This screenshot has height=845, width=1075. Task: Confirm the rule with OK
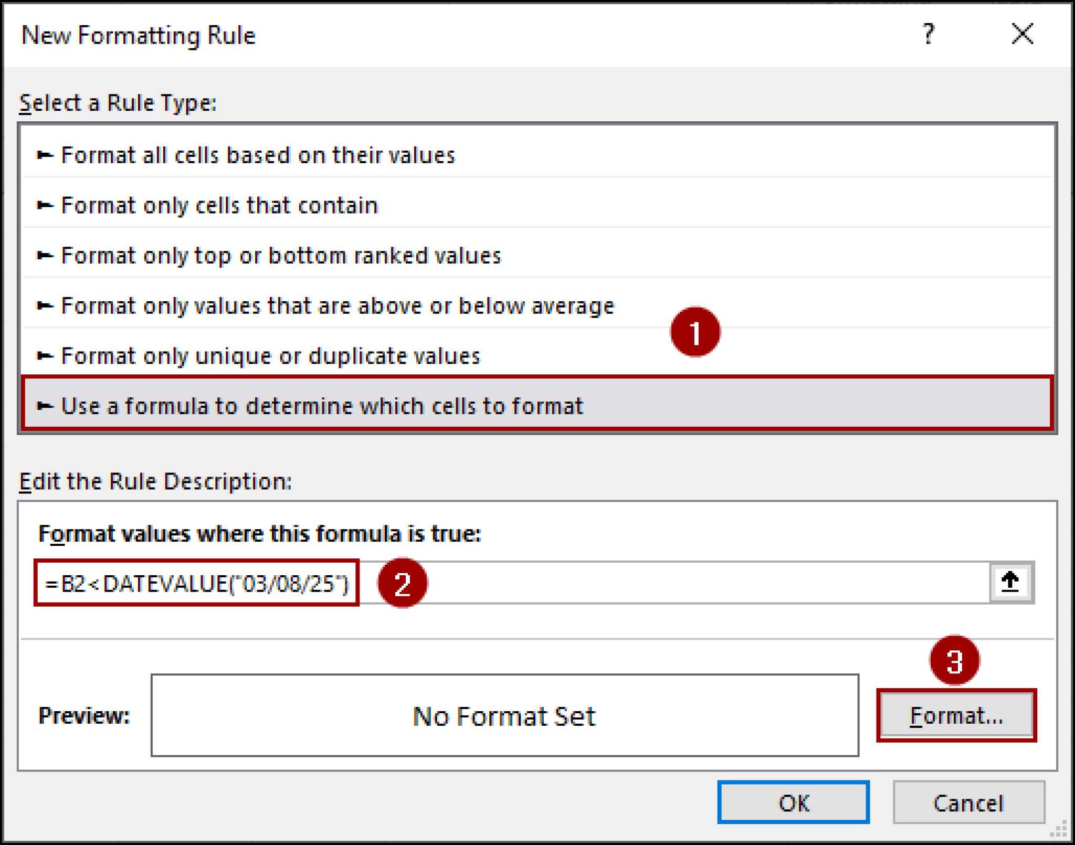pos(794,802)
